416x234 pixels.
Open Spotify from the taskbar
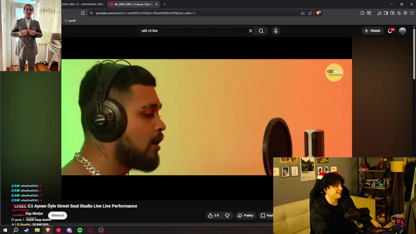point(80,230)
